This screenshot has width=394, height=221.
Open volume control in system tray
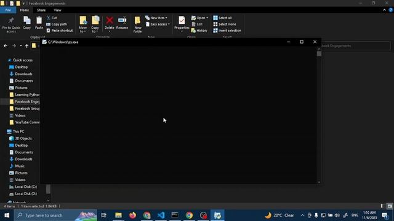337,215
